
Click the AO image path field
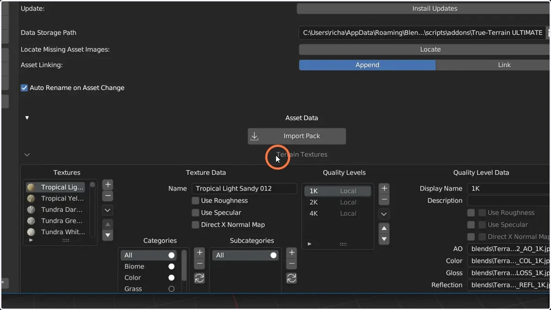[509, 249]
